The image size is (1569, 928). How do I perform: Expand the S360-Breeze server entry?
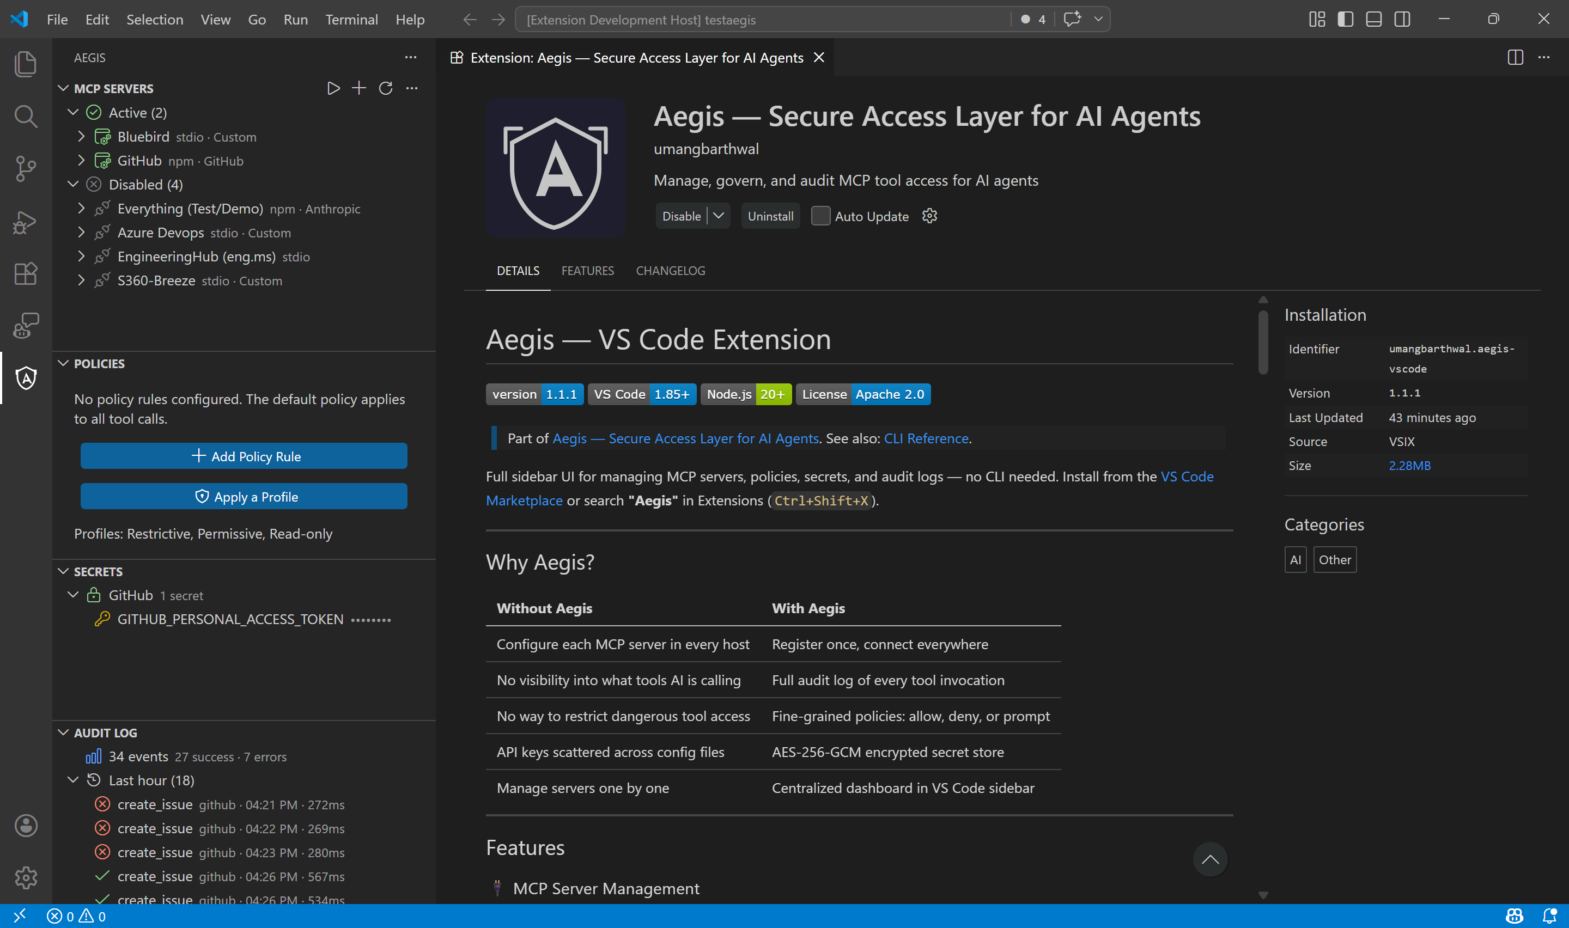click(x=81, y=280)
